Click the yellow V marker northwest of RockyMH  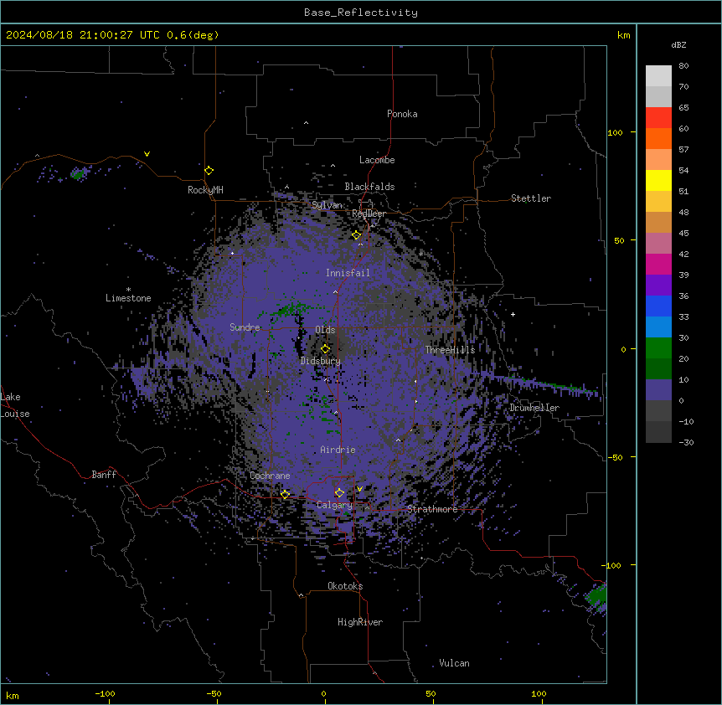[147, 154]
